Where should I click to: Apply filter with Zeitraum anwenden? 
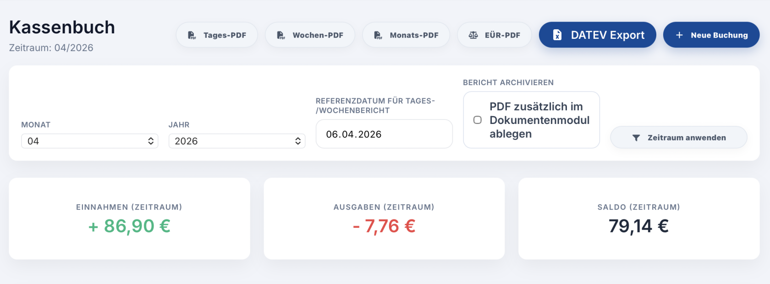pyautogui.click(x=679, y=137)
